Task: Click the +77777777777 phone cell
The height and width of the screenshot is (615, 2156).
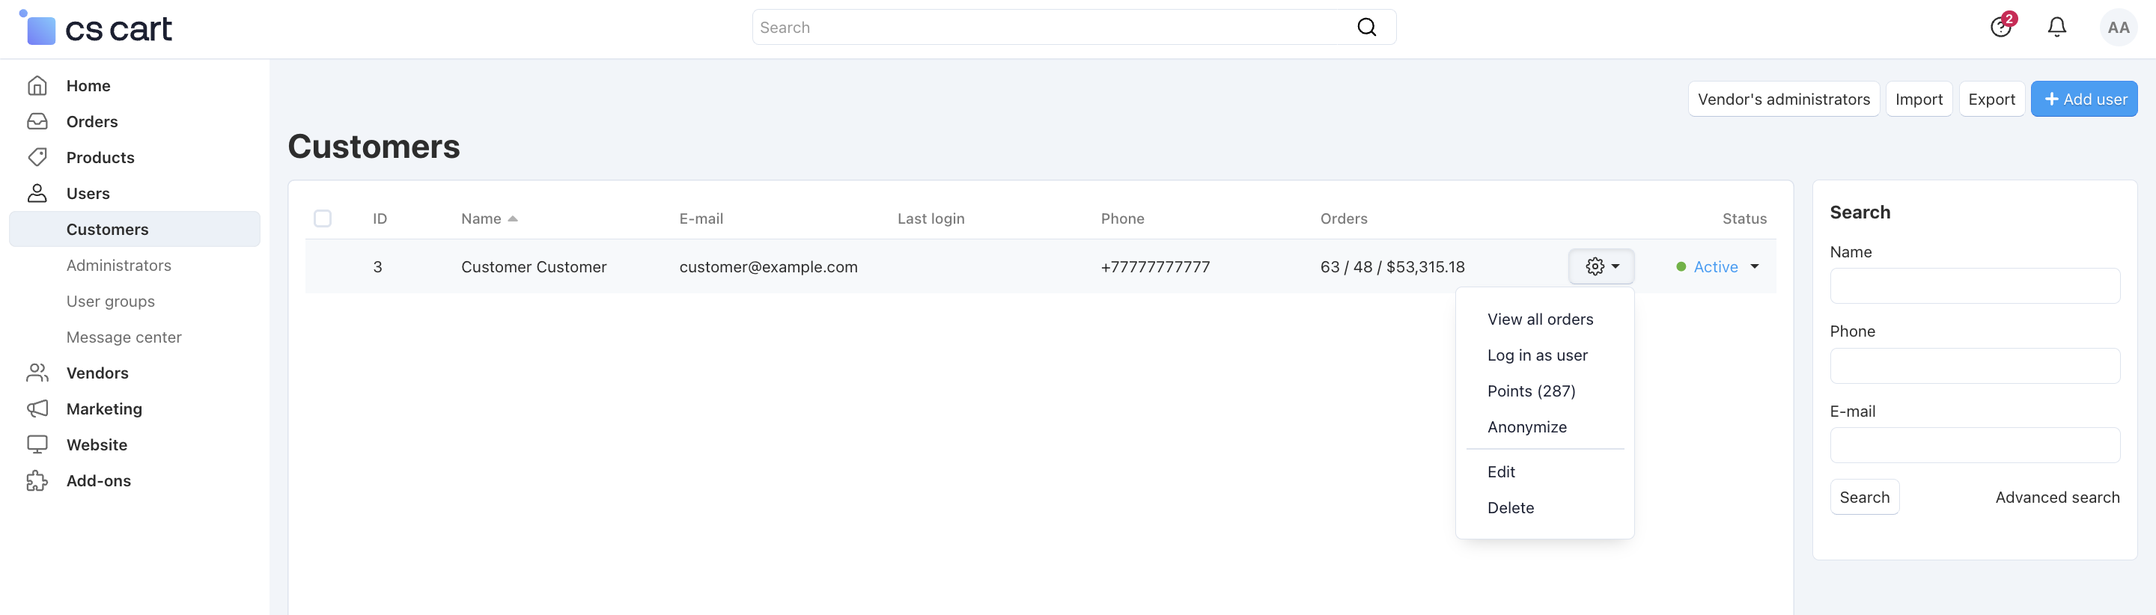Action: (x=1155, y=267)
